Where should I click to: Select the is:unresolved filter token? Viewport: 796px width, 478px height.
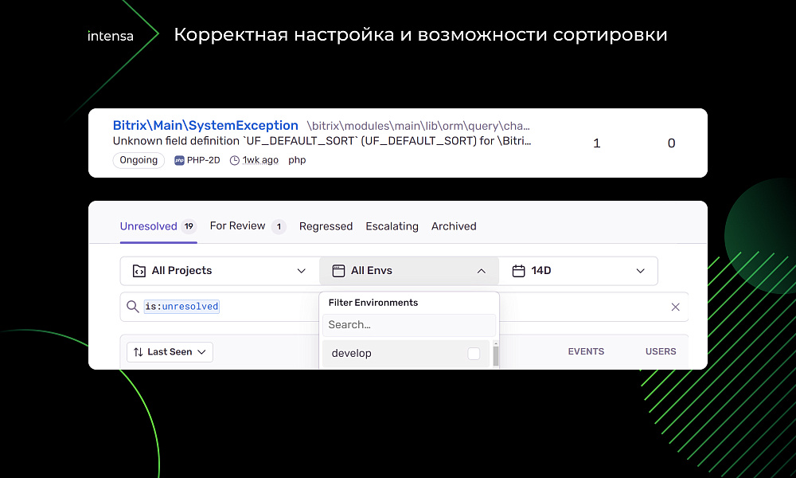(181, 306)
